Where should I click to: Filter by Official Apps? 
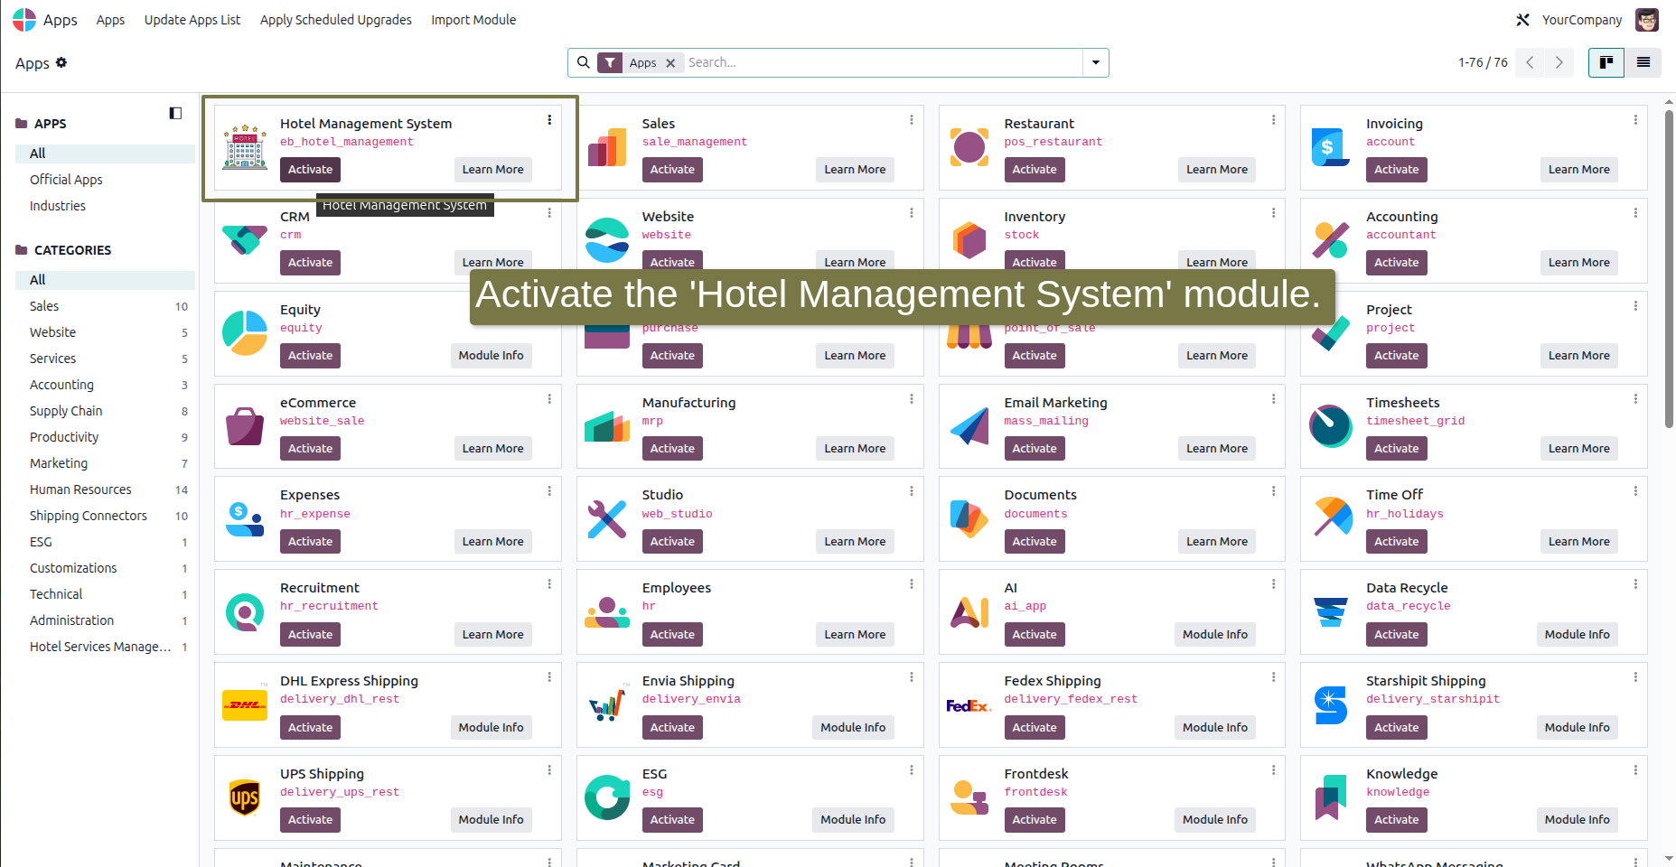[66, 180]
